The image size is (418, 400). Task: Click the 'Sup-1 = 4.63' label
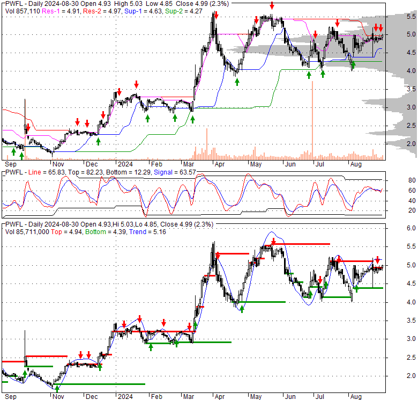[144, 11]
